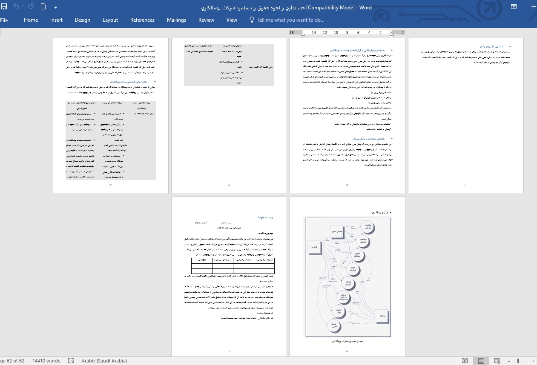This screenshot has height=365, width=537.
Task: Click Arabic (Saudi Arabia) language button
Action: (x=104, y=361)
